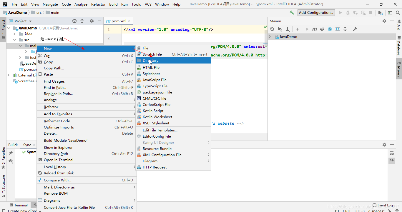Viewport: 402px width, 212px height.
Task: Open the XML Configuration File submenu
Action: 173,155
